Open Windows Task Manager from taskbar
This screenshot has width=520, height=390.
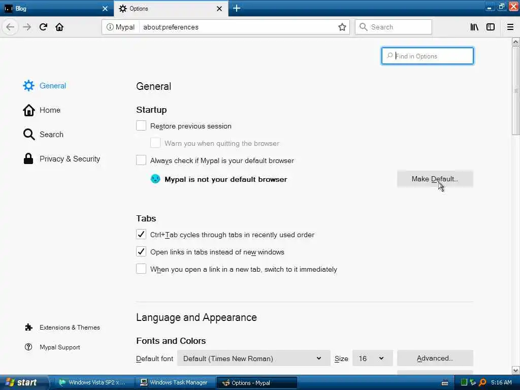[x=175, y=382]
